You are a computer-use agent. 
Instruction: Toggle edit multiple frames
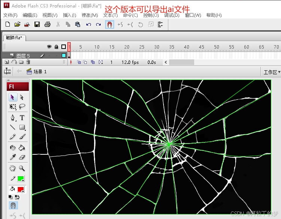pyautogui.click(x=93, y=62)
